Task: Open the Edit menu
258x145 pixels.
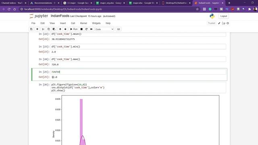Action: pyautogui.click(x=43, y=23)
